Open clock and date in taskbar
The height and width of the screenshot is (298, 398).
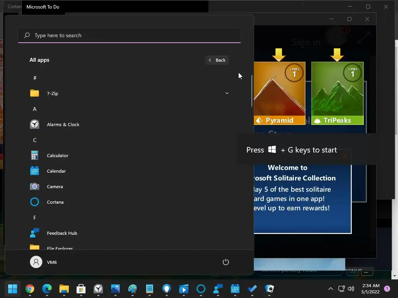370,289
